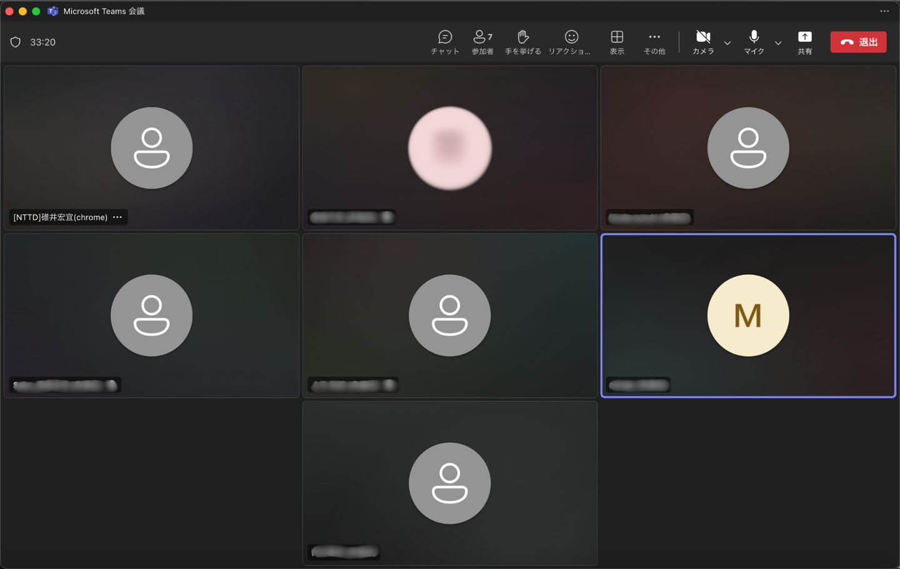The image size is (900, 569).
Task: Click the Microsoft Teams title bar icon
Action: coord(53,11)
